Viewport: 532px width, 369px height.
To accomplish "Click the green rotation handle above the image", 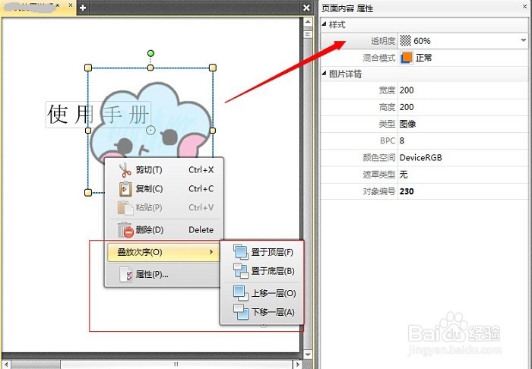I will (x=150, y=53).
